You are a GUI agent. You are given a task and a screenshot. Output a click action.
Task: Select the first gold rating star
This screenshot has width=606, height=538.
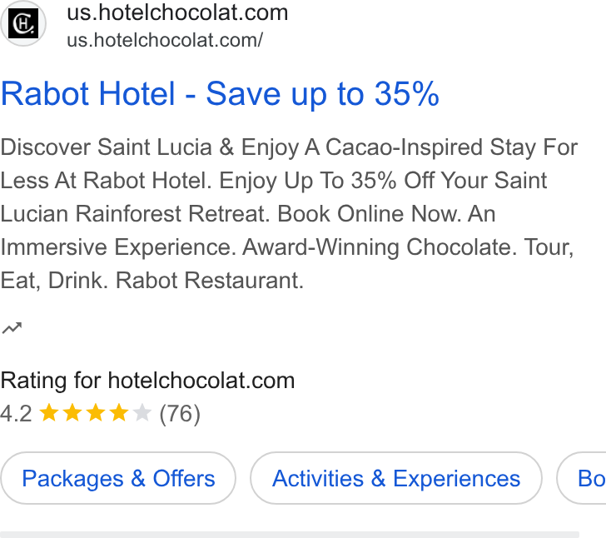pos(49,412)
